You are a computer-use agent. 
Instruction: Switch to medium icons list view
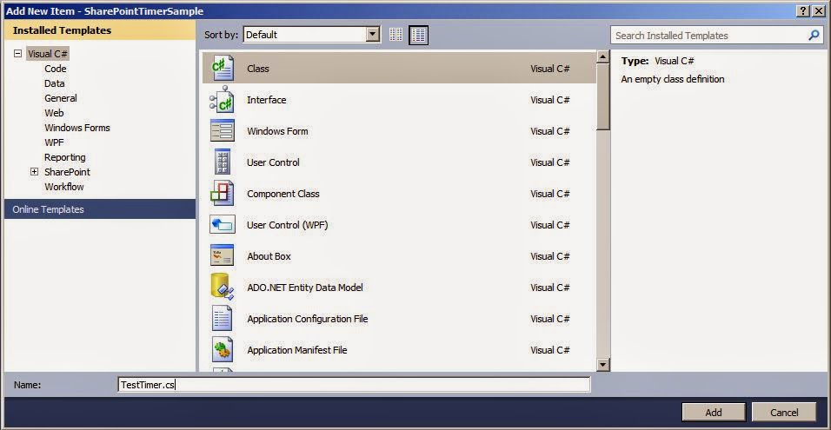tap(418, 35)
